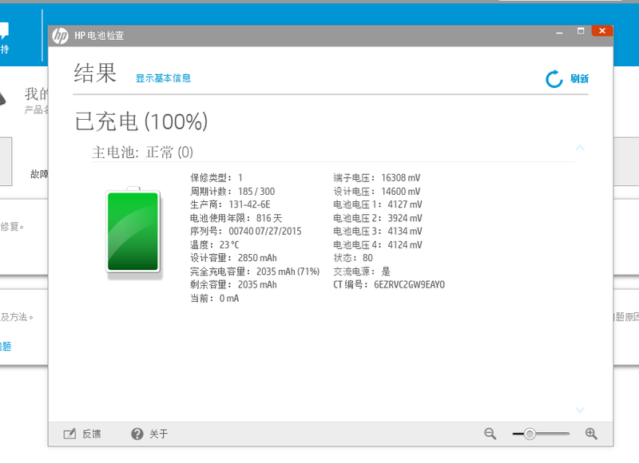Click the zoom slider handle
The height and width of the screenshot is (464, 639).
529,434
